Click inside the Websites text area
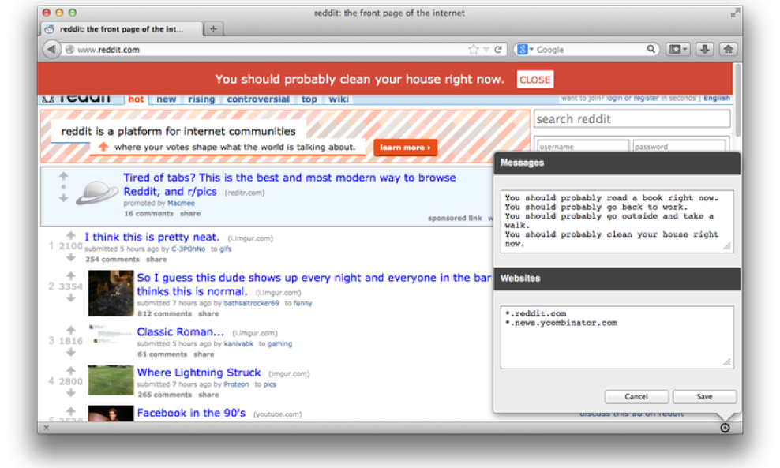The image size is (780, 468). click(617, 337)
